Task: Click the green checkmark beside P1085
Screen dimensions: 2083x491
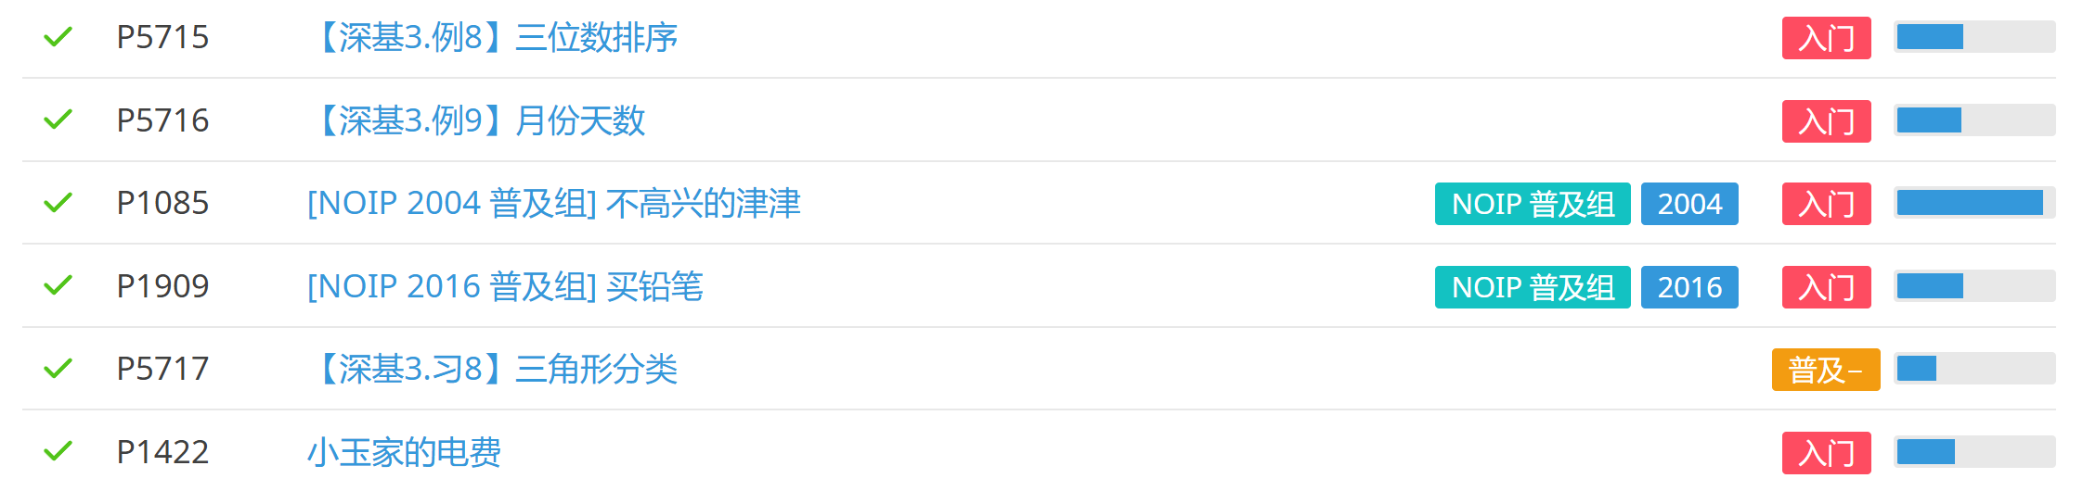Action: [x=58, y=202]
